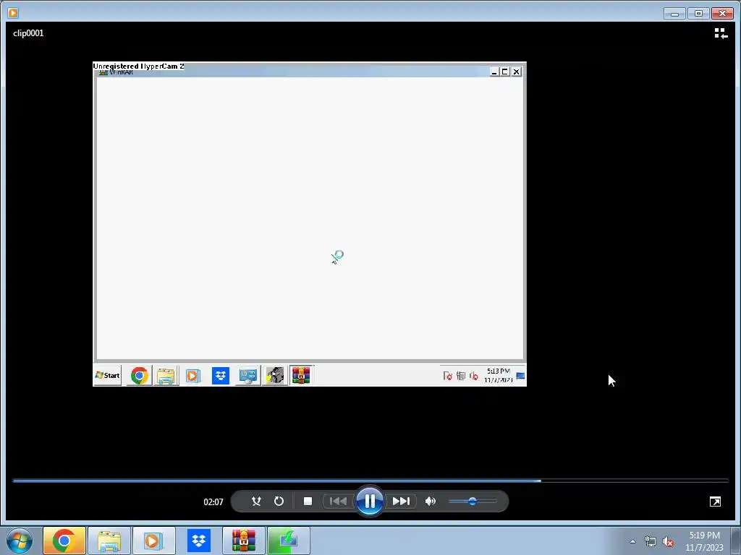The image size is (741, 555).
Task: Open Chrome from the Windows taskbar
Action: tap(64, 541)
